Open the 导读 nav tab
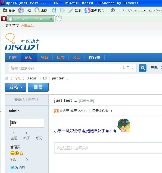The height and width of the screenshot is (173, 162). 45,57
